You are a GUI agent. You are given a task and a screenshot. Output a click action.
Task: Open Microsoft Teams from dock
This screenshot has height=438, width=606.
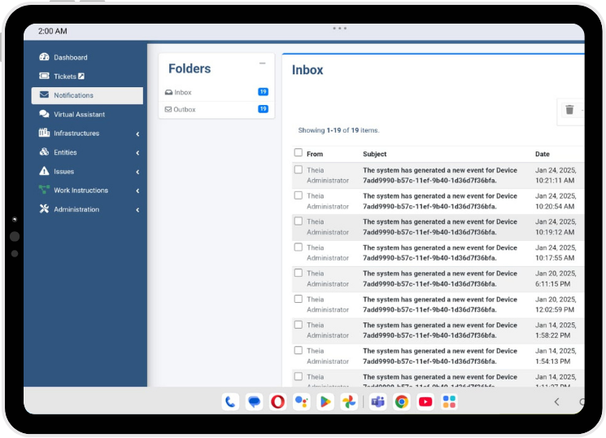[377, 402]
